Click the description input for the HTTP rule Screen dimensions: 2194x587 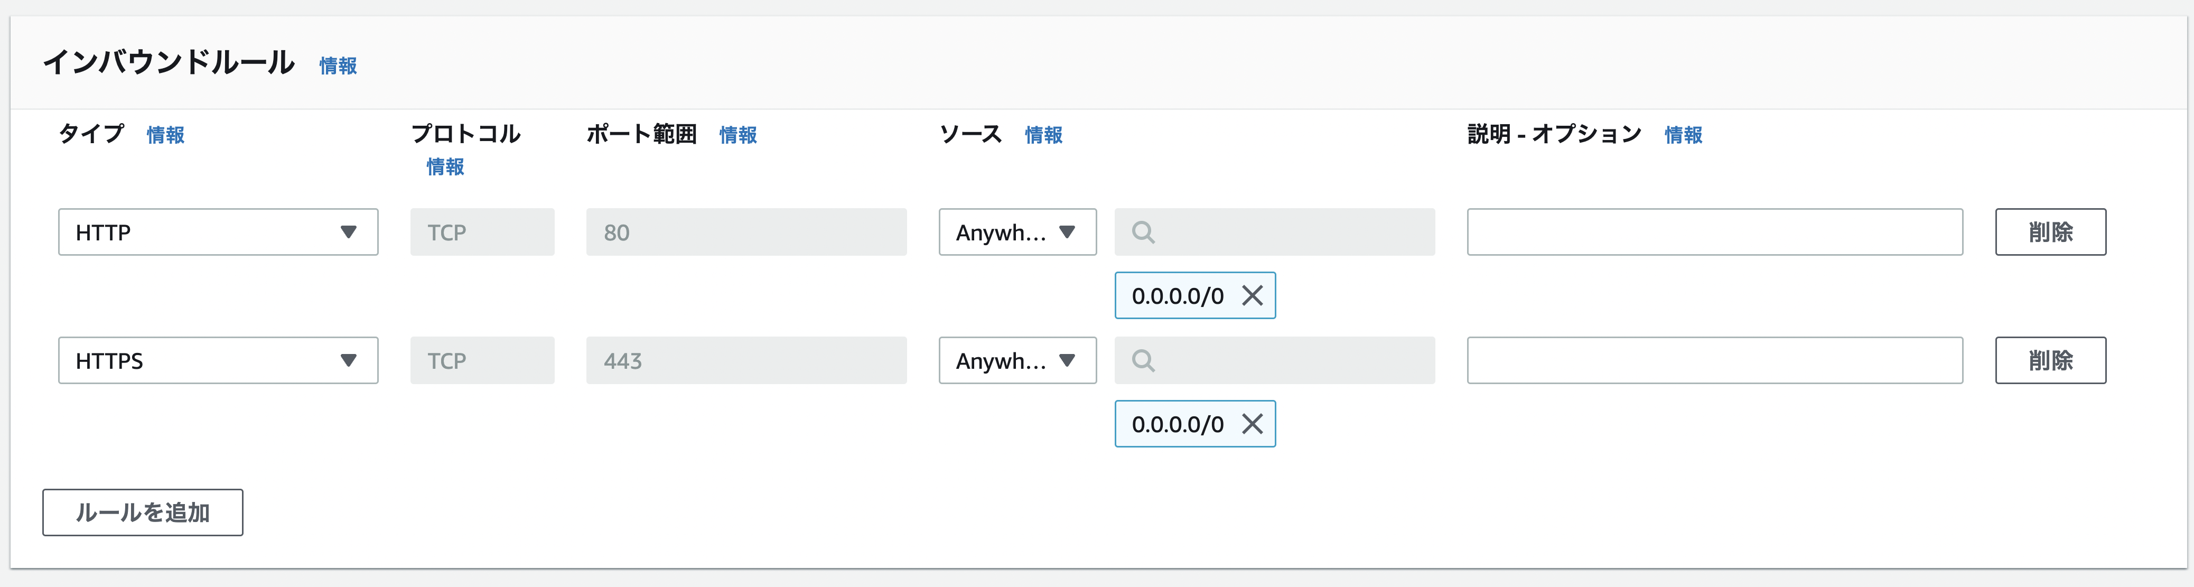coord(1714,232)
